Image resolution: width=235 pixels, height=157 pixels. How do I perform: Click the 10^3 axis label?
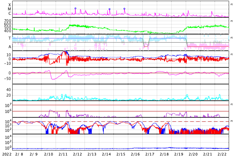coord(8,126)
